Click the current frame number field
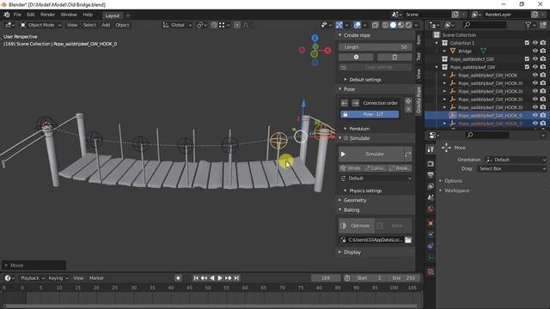 point(325,278)
